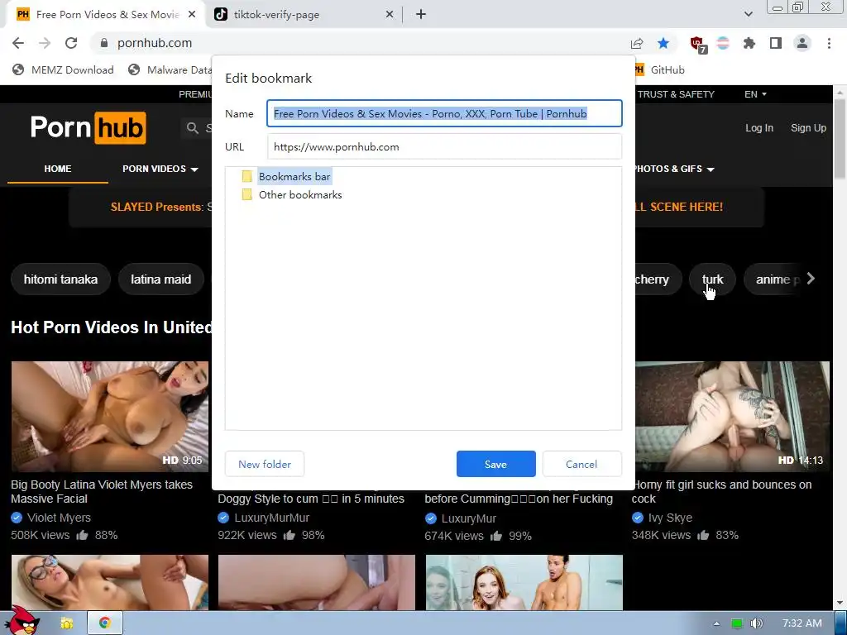Viewport: 847px width, 635px height.
Task: Close the first browser tab
Action: (192, 15)
